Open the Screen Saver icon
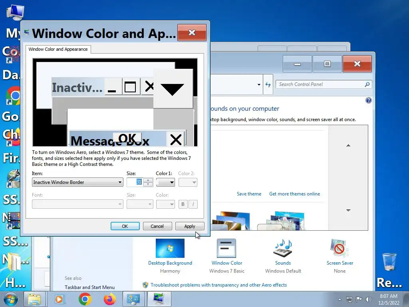Image resolution: width=409 pixels, height=307 pixels. coord(340,248)
